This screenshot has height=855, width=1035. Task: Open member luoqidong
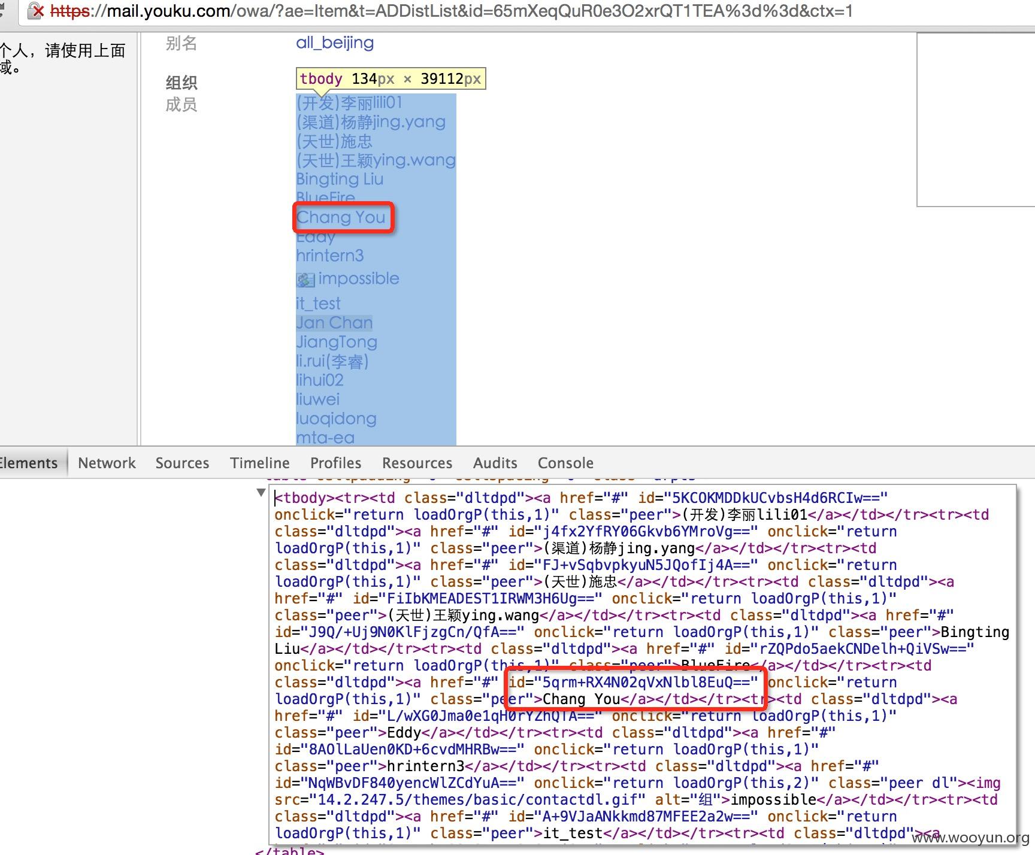pyautogui.click(x=336, y=419)
